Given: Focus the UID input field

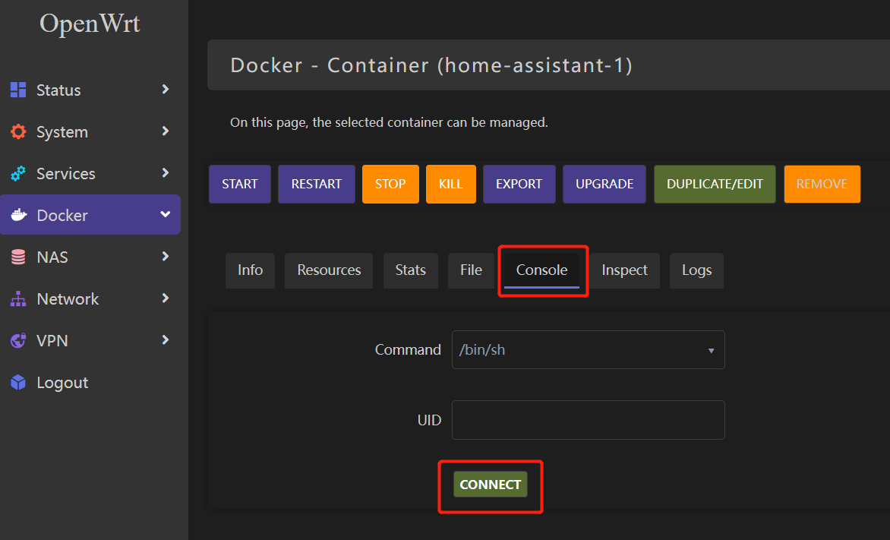Looking at the screenshot, I should 588,420.
